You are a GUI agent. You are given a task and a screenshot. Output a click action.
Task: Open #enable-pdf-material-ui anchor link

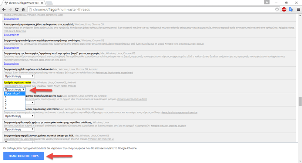(101, 139)
